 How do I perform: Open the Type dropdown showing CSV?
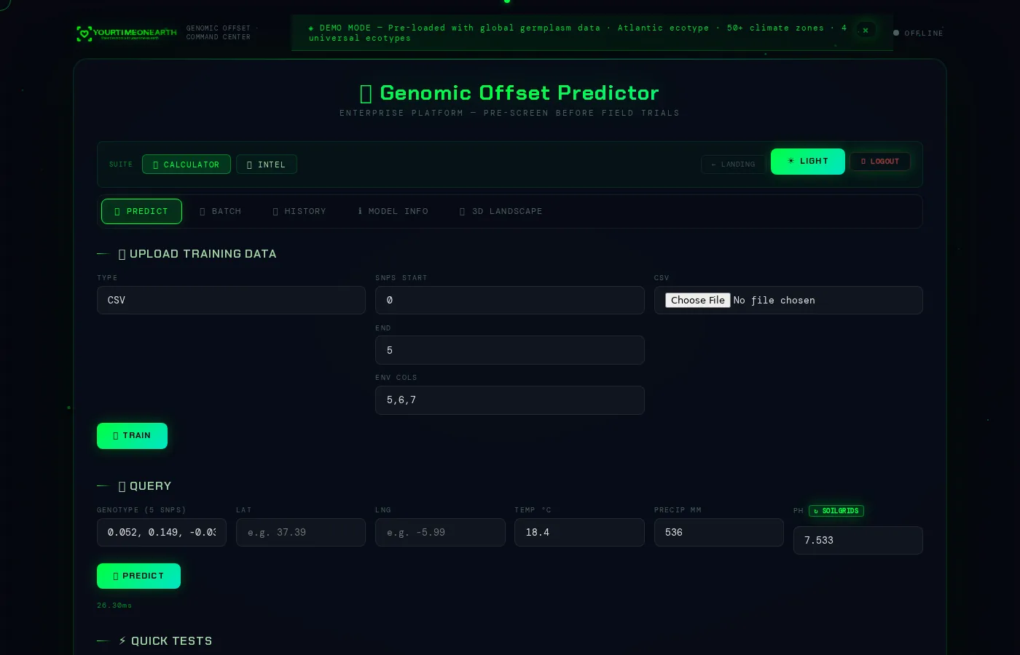coord(231,301)
